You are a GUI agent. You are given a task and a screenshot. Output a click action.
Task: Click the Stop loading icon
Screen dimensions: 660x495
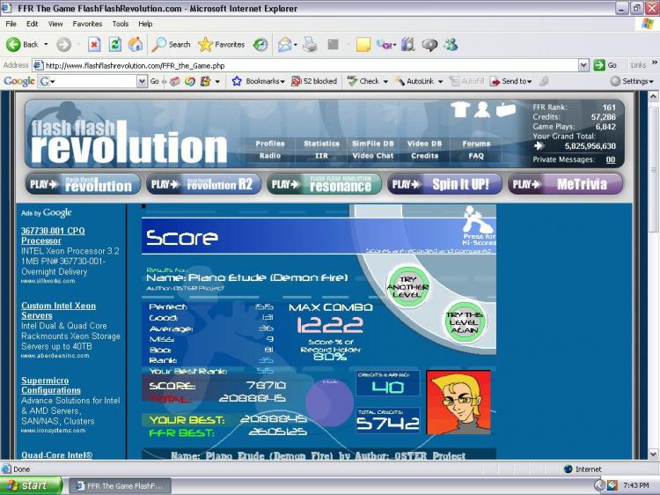tap(94, 44)
